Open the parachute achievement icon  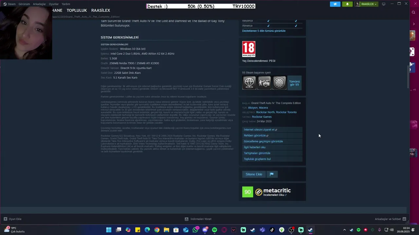(249, 83)
